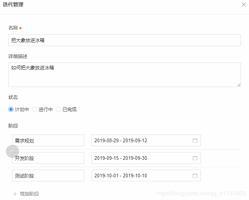Click the 增加阶段 button
The width and height of the screenshot is (249, 200).
click(26, 194)
